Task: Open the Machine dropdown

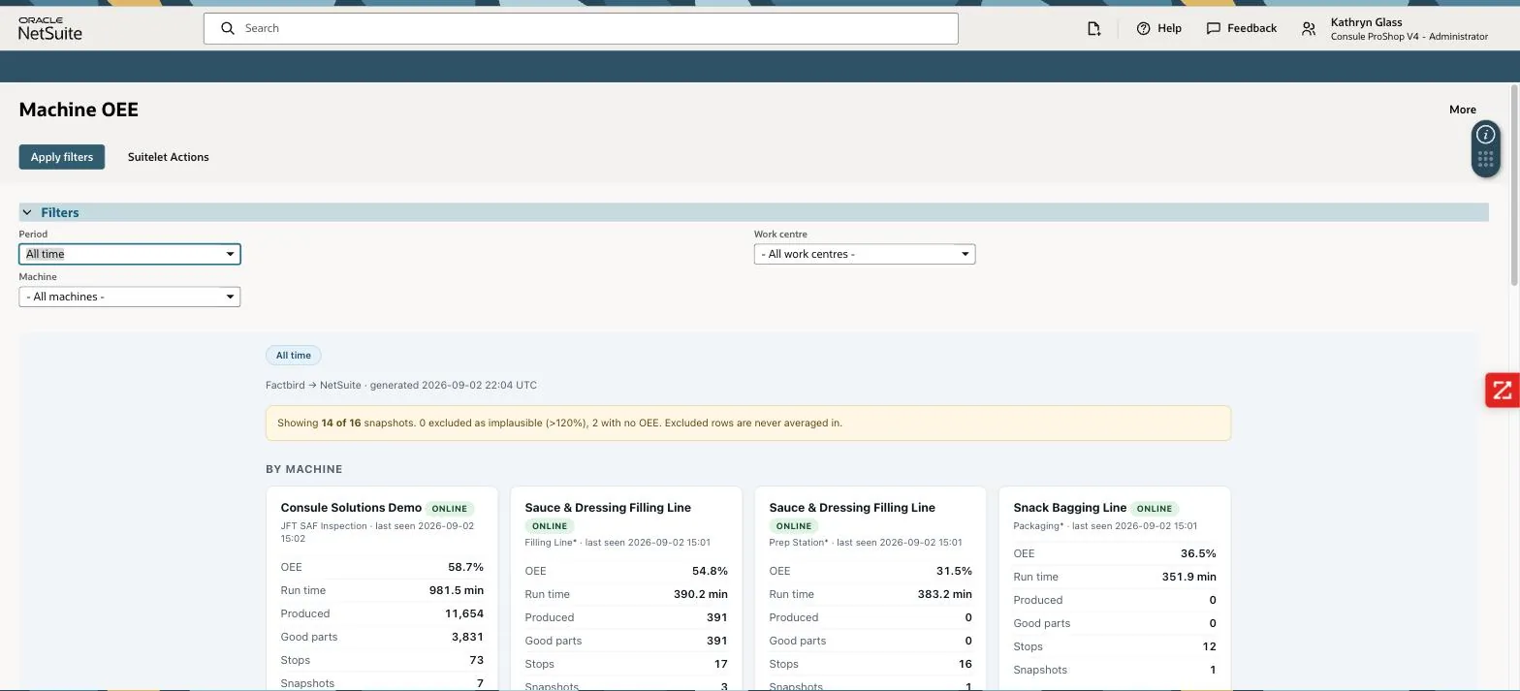Action: (x=130, y=297)
